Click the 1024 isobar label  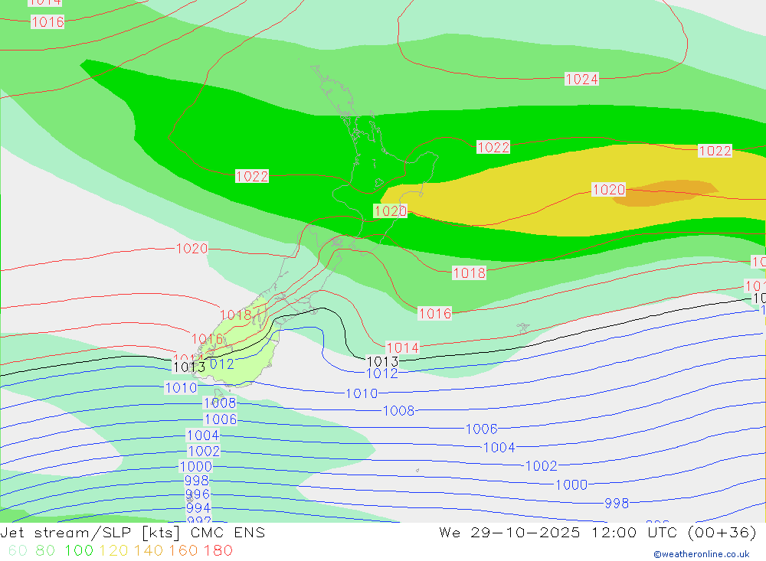pos(581,79)
